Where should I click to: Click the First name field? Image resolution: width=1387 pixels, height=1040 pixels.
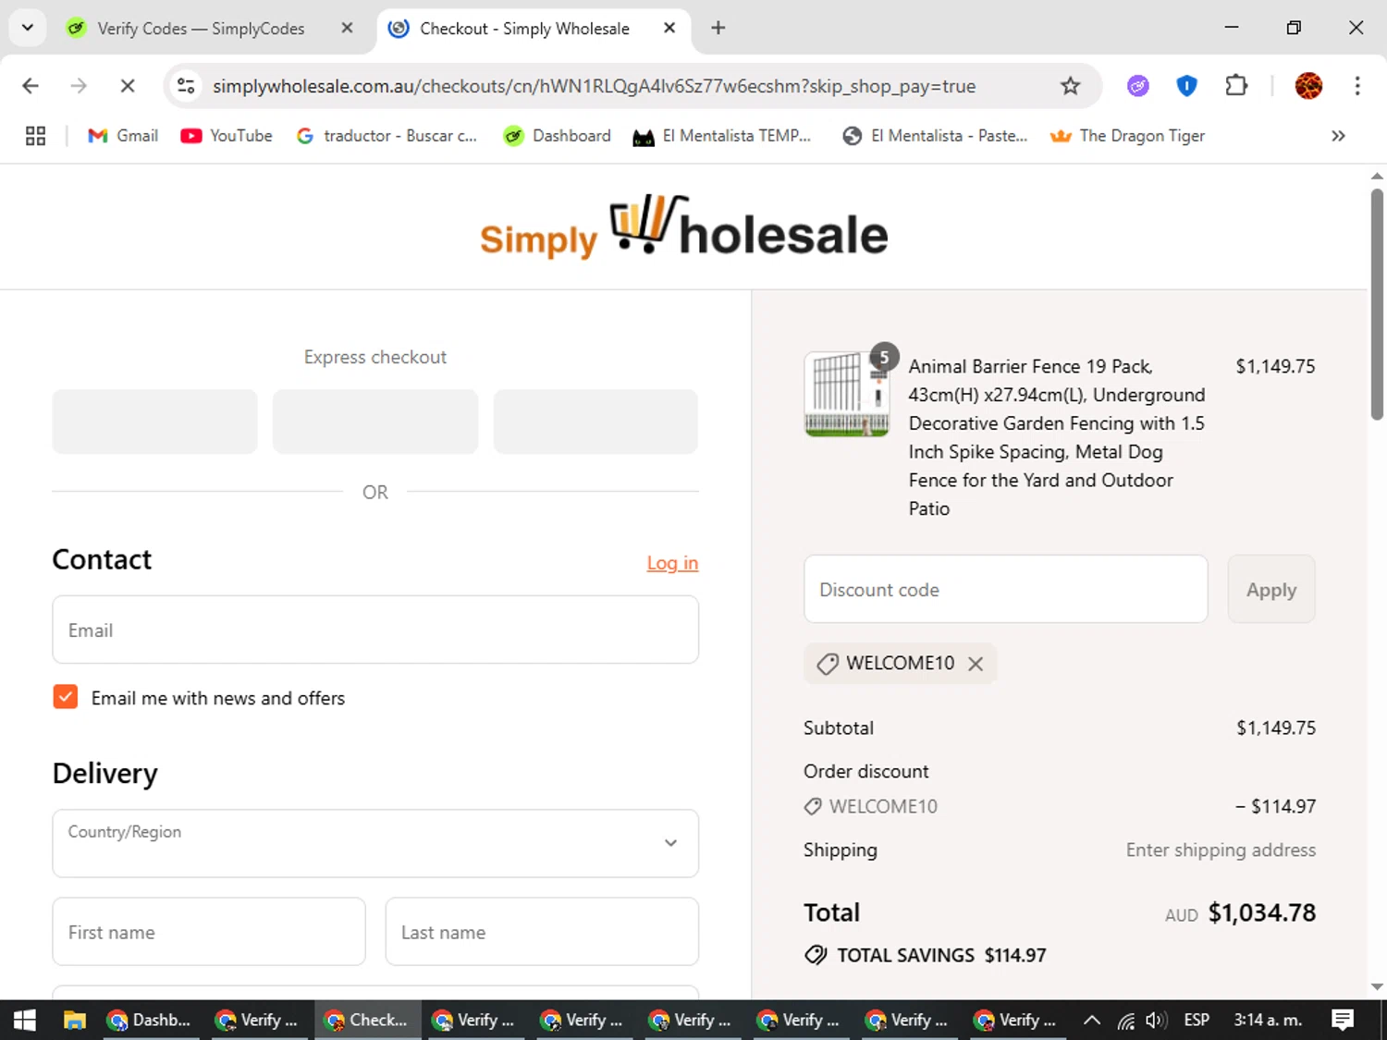[209, 932]
